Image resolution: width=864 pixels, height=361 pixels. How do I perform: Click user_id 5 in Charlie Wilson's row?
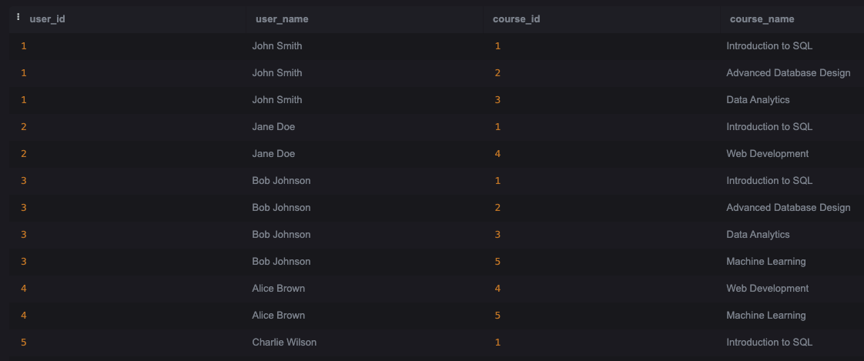(24, 342)
